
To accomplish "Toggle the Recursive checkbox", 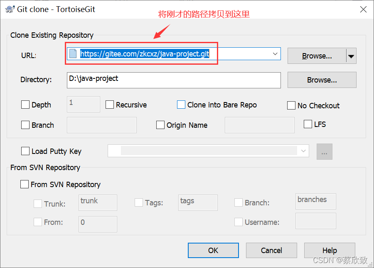I will coord(109,105).
